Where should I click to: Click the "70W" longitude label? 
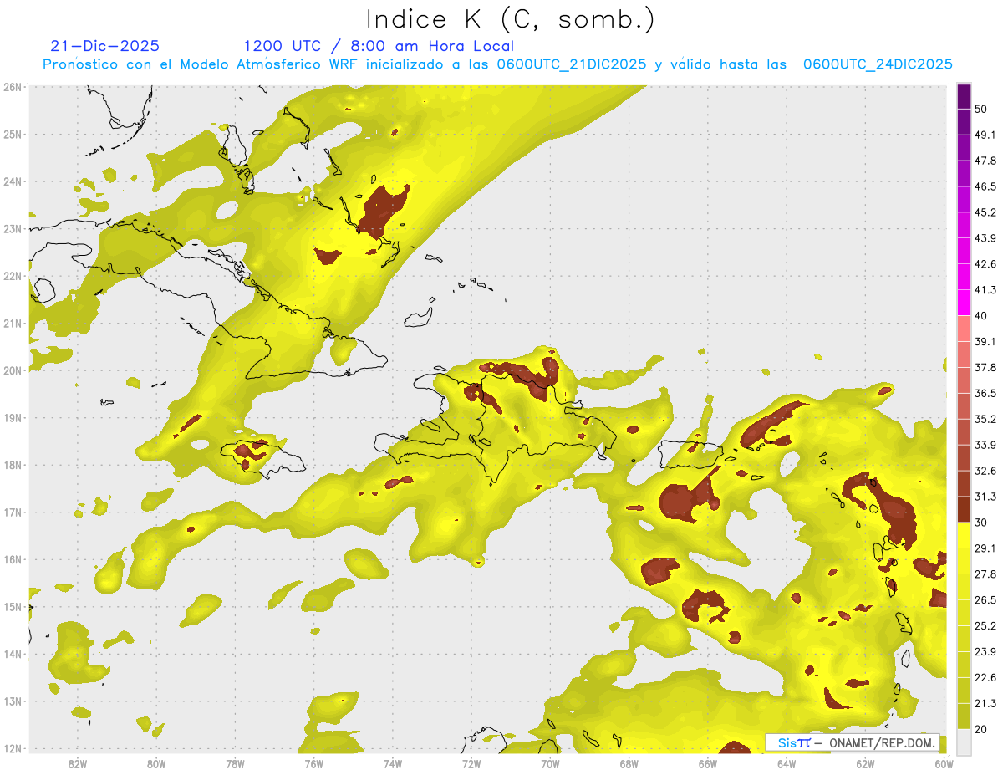coord(550,763)
